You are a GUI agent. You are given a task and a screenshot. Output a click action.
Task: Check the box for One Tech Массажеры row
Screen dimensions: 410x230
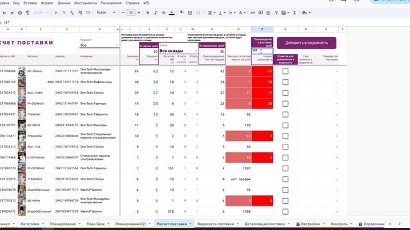[x=285, y=71]
